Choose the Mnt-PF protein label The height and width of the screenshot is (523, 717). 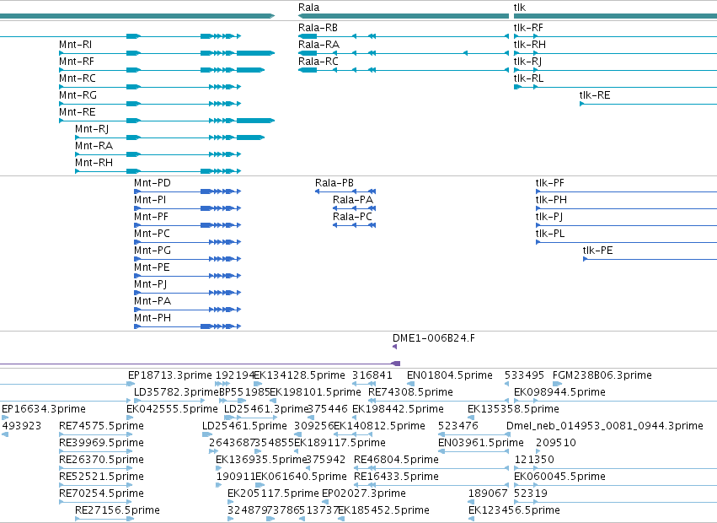point(151,217)
